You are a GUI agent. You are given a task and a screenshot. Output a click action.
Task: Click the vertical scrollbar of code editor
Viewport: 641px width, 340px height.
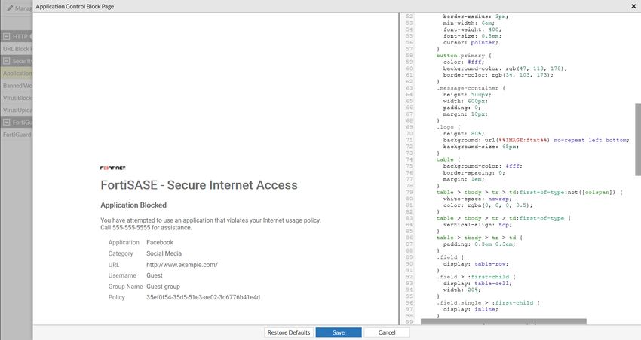[638, 139]
